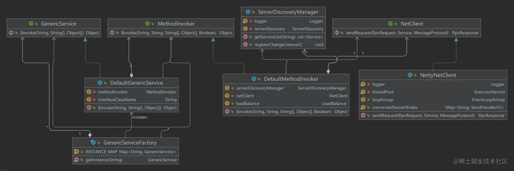Click $invoke method text in DefaultMethodInvoker
This screenshot has height=171, width=514.
coord(284,111)
